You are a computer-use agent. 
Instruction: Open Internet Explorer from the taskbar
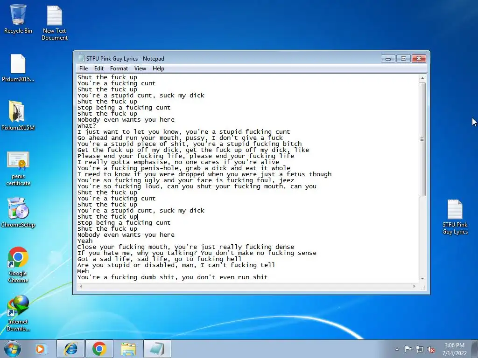(70, 349)
